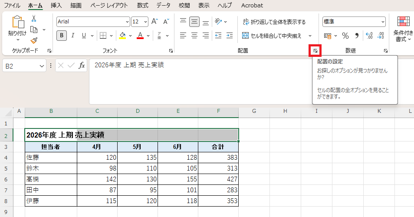
Task: Switch to 数式 tab
Action: (x=143, y=5)
